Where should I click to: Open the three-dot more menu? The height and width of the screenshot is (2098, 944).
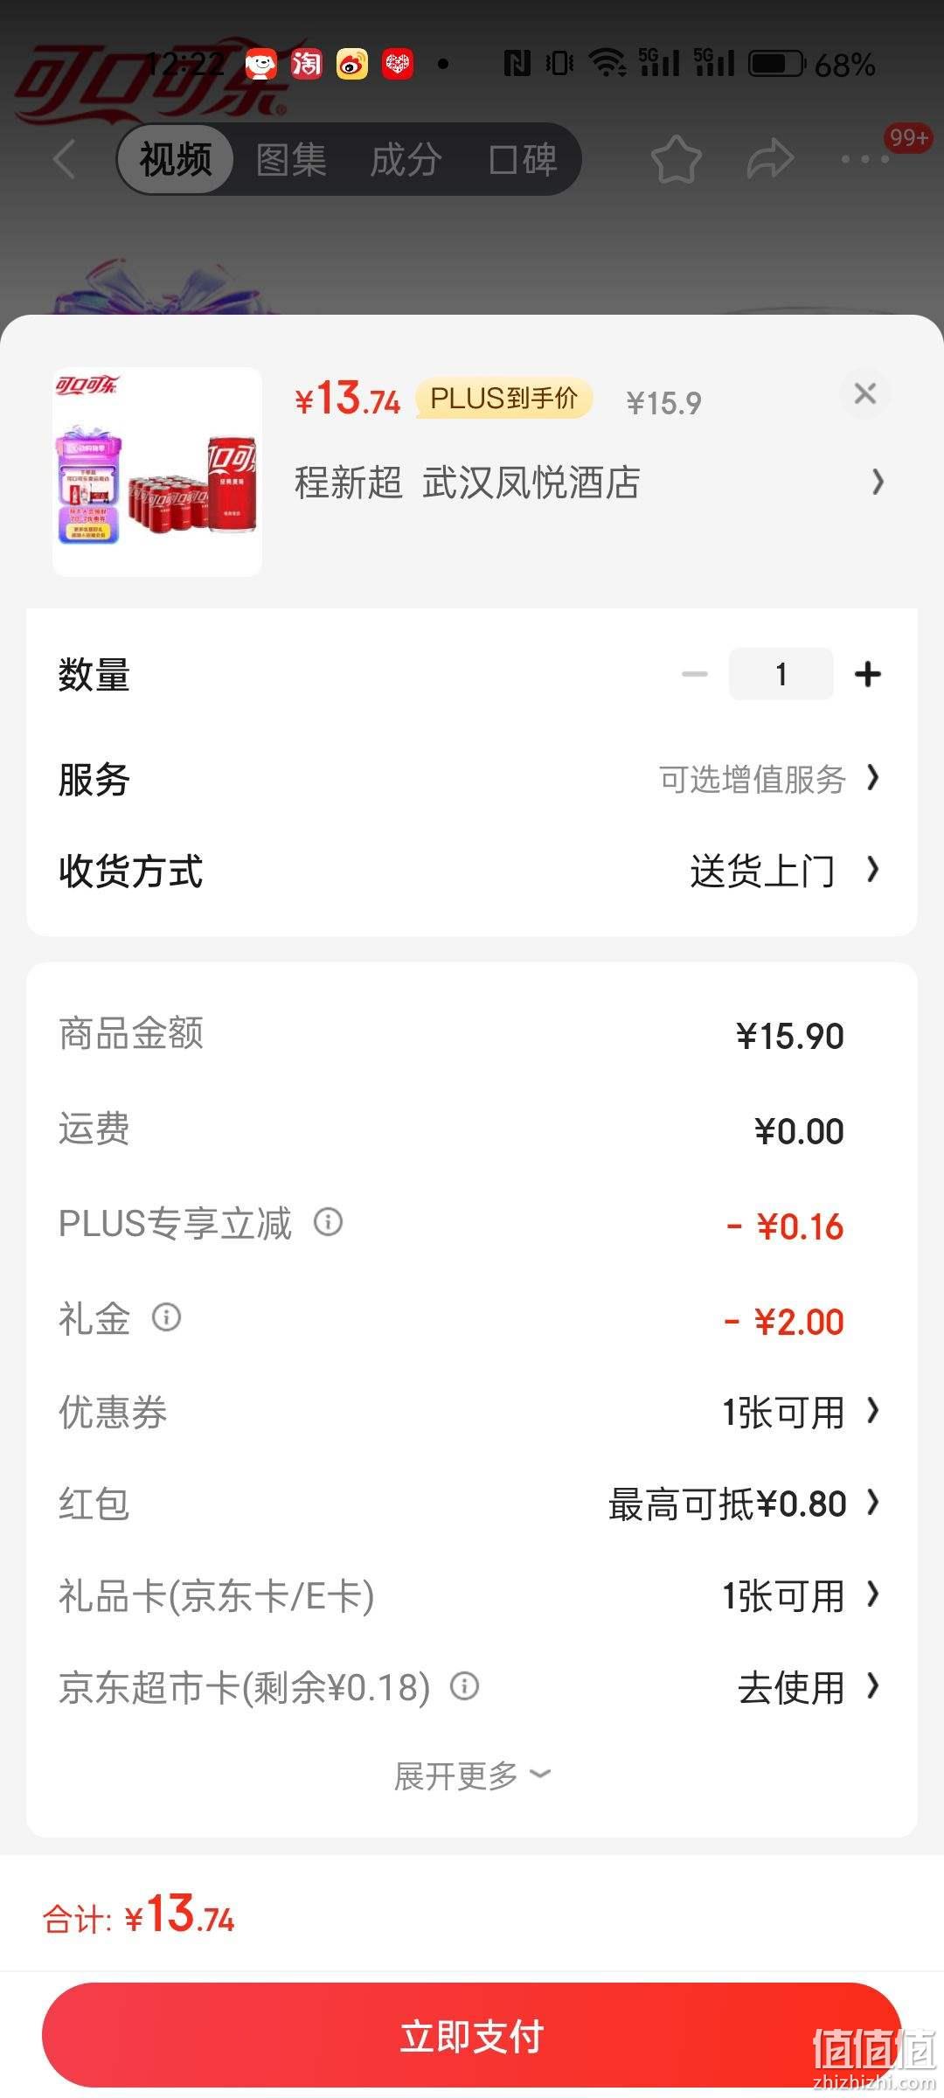[x=865, y=159]
